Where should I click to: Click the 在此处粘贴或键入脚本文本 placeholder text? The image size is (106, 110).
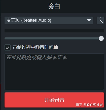[37, 58]
